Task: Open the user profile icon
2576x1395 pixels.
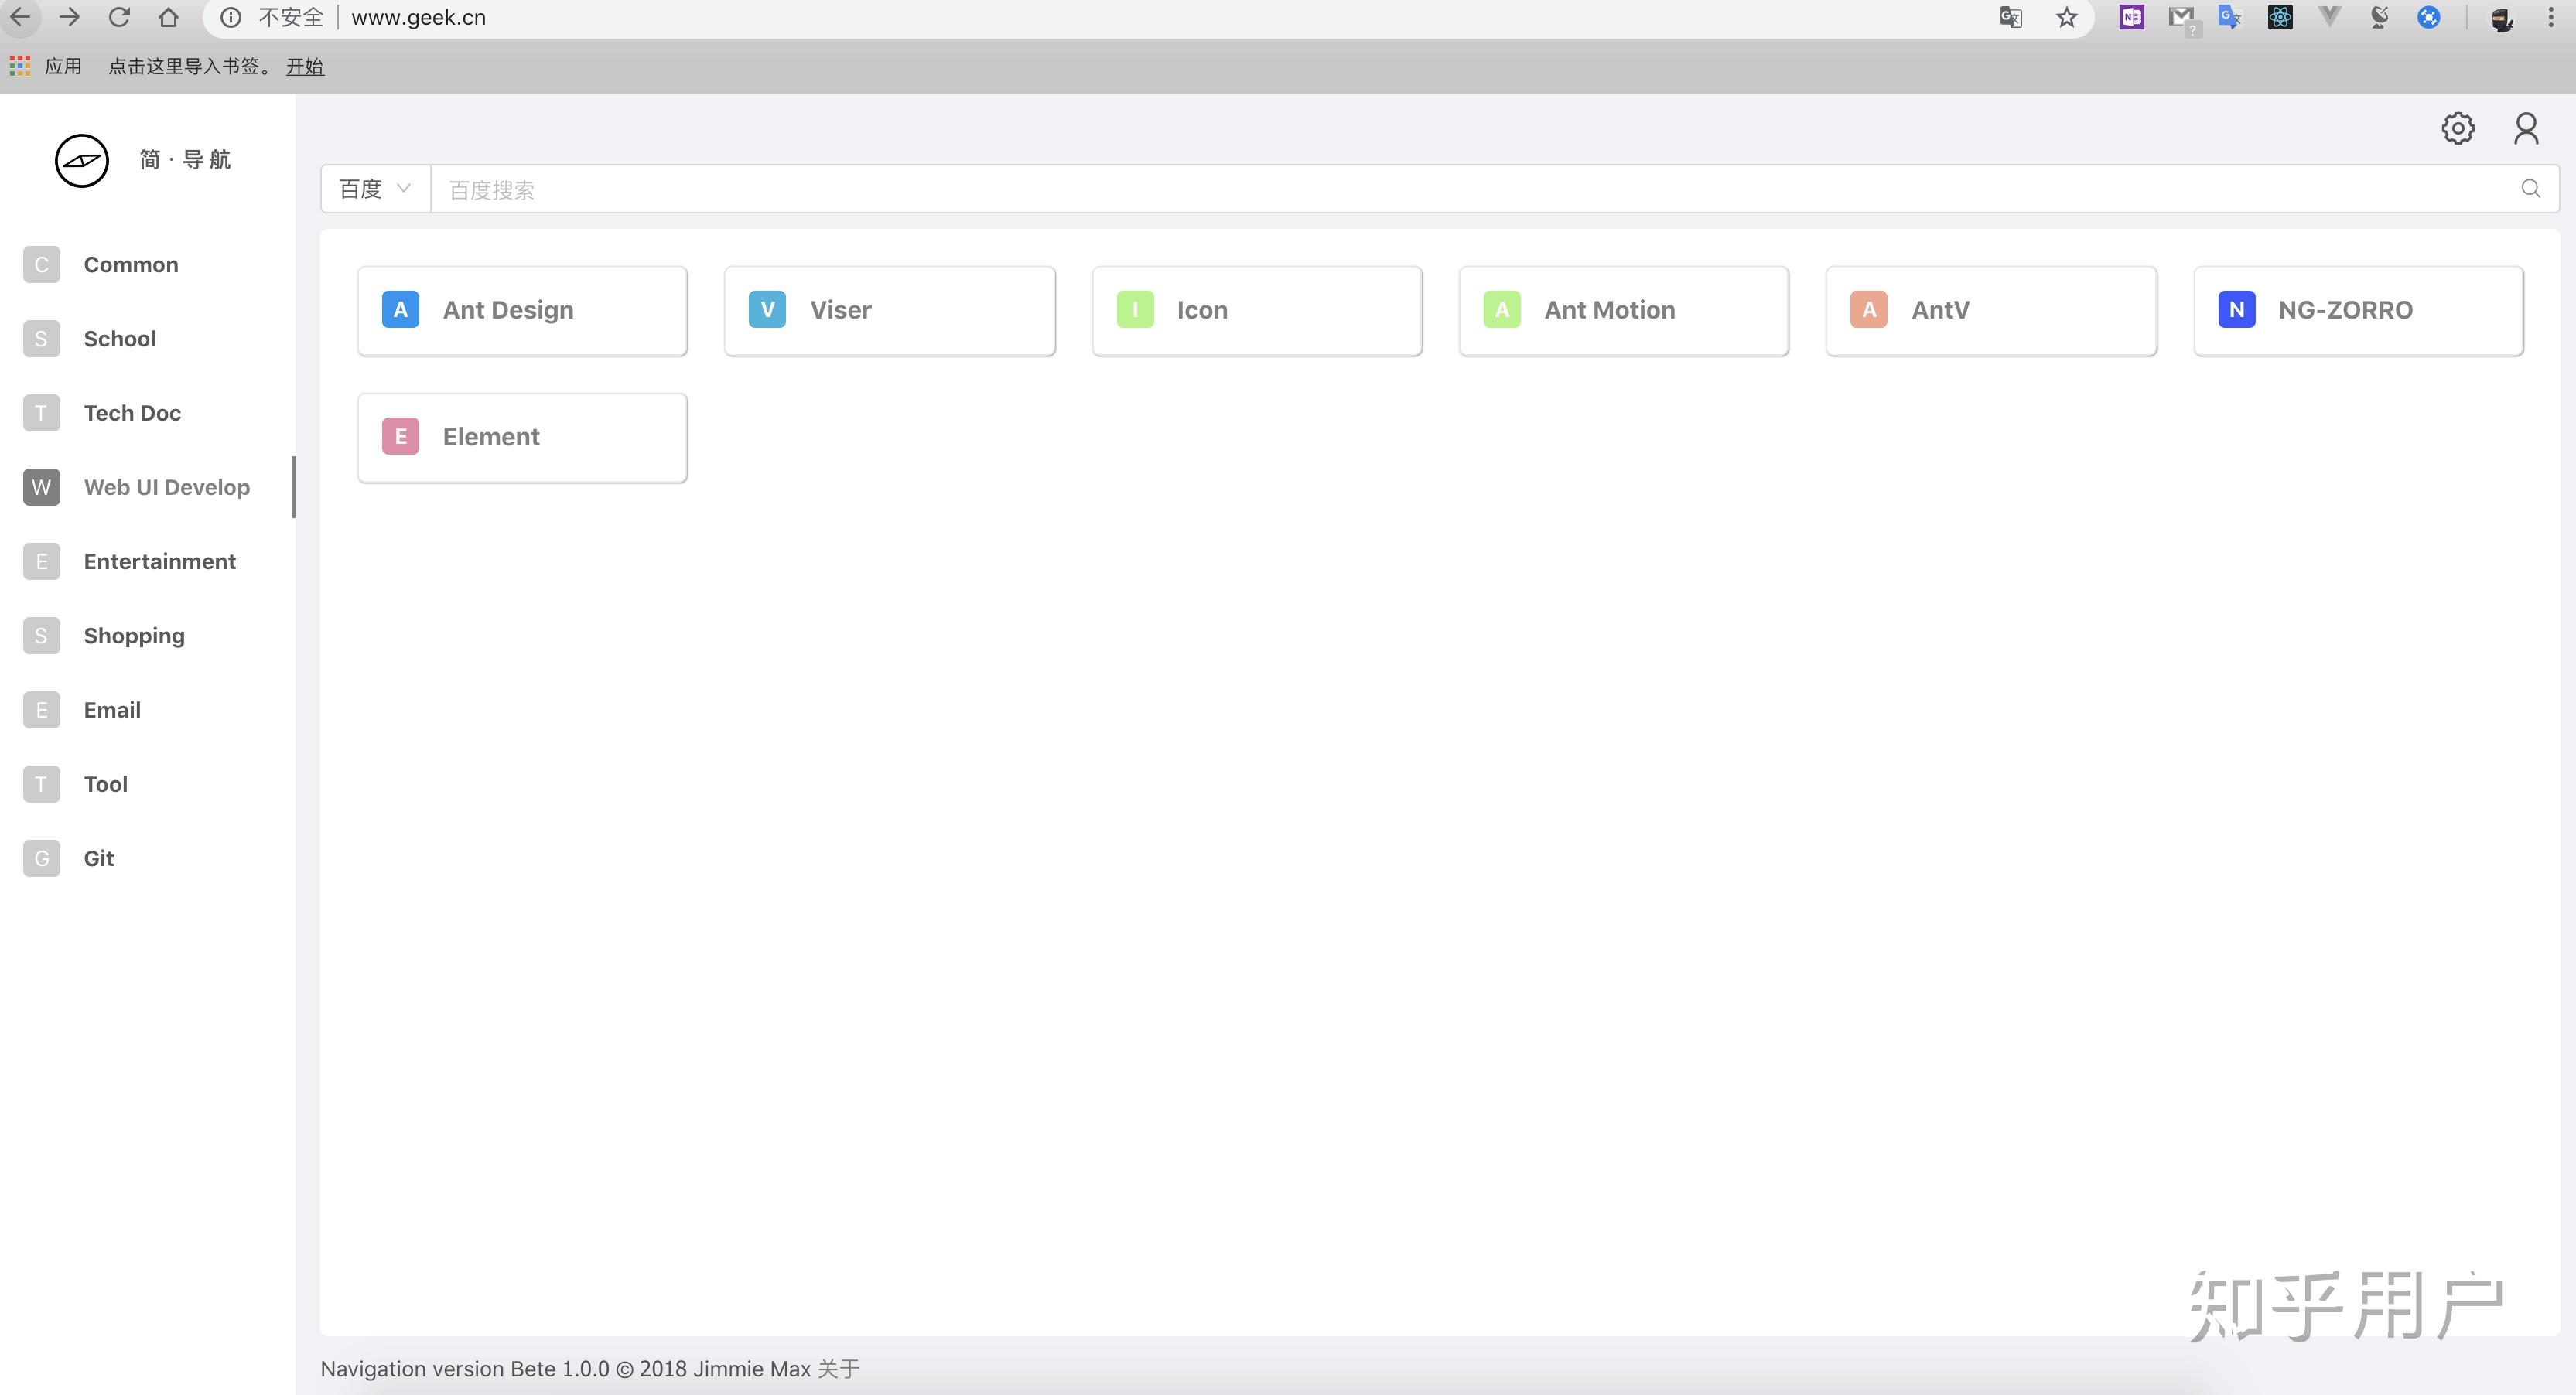Action: [2526, 128]
